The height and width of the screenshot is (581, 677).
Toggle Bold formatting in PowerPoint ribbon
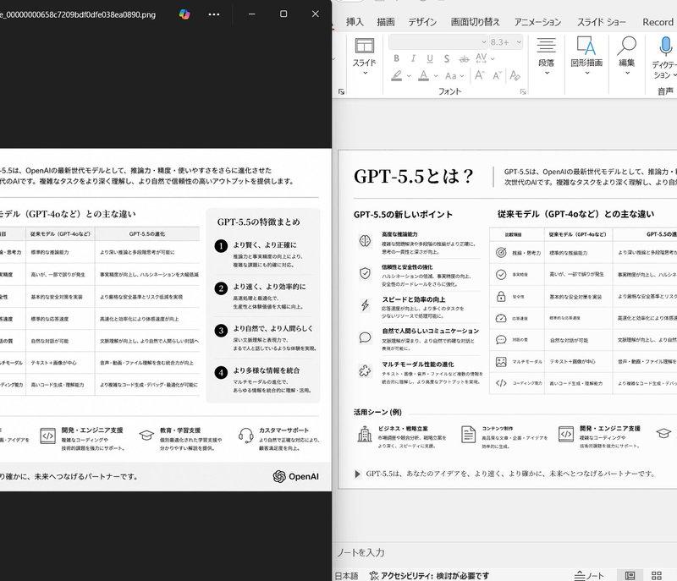pyautogui.click(x=396, y=58)
